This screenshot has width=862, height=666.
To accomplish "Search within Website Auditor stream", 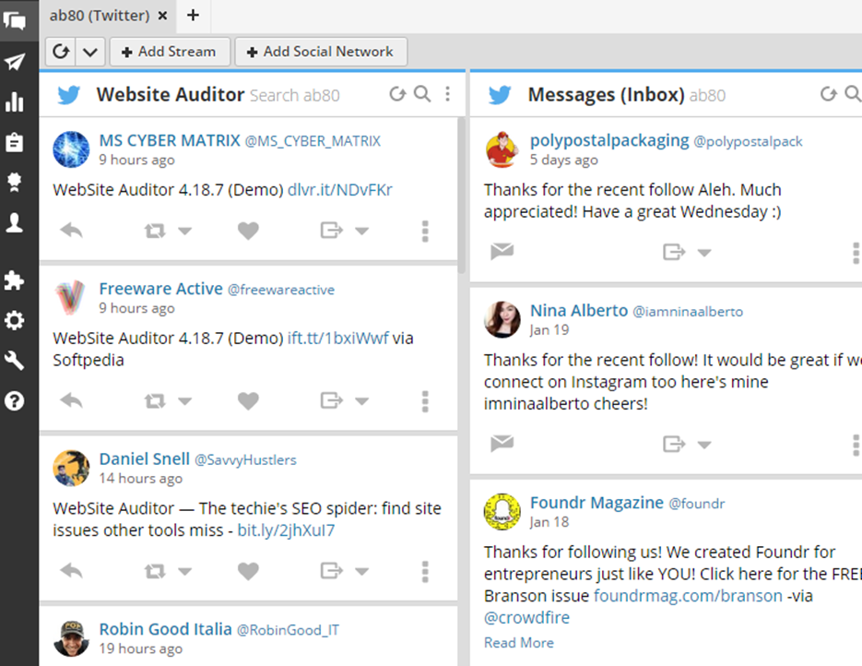I will tap(422, 94).
